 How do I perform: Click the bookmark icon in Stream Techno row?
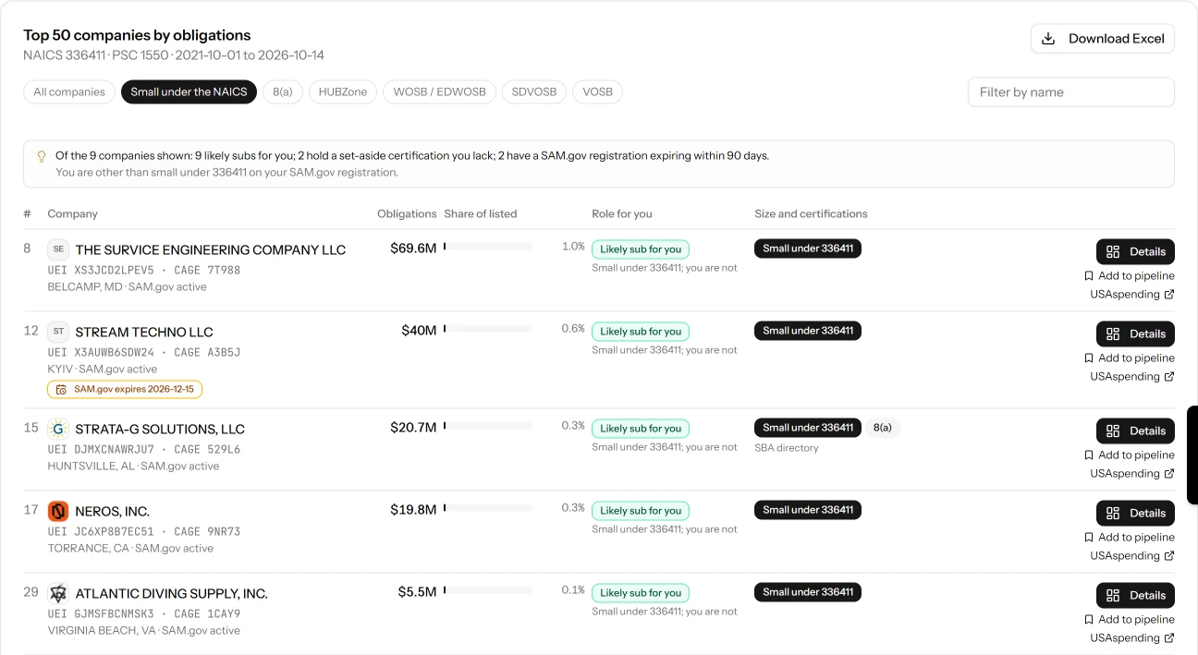[1089, 358]
